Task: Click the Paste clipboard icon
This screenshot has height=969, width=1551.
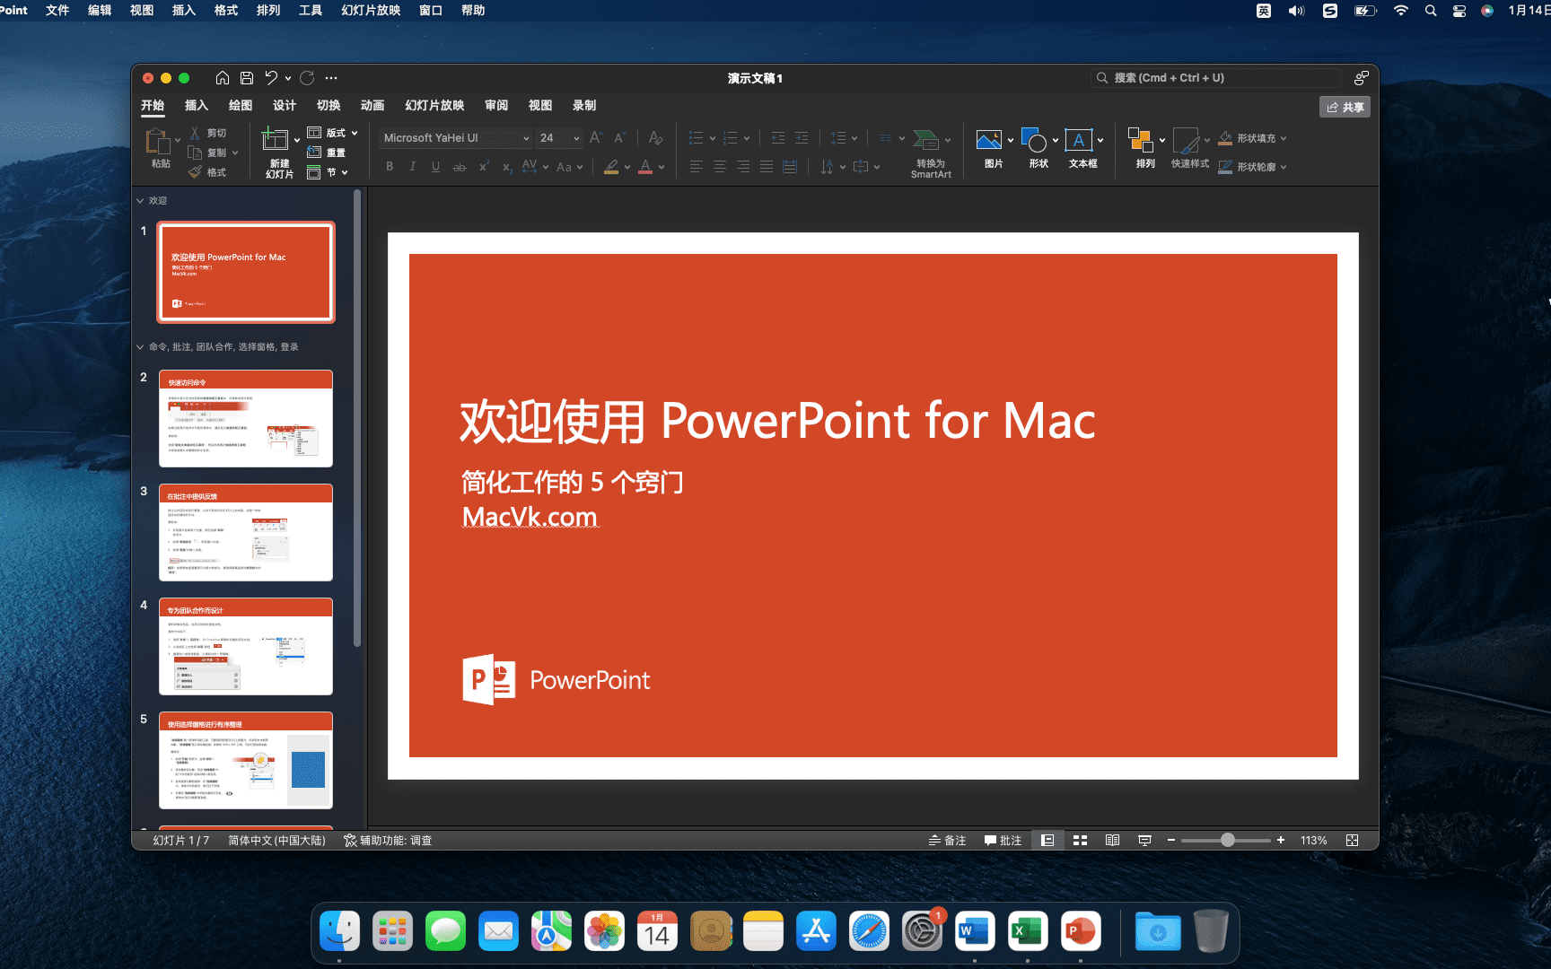Action: pos(158,141)
